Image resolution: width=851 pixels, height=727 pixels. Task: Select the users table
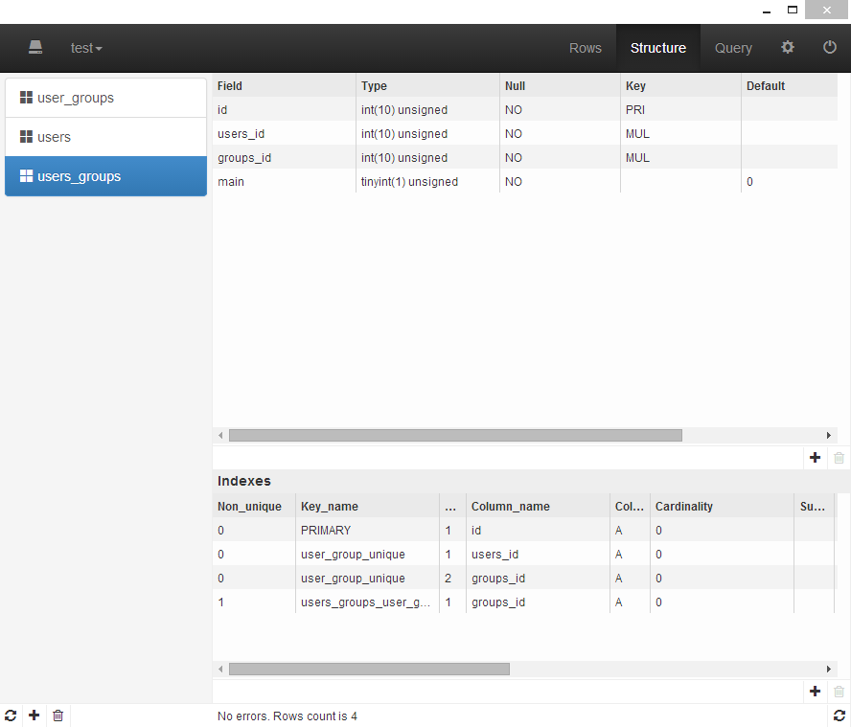coord(105,137)
